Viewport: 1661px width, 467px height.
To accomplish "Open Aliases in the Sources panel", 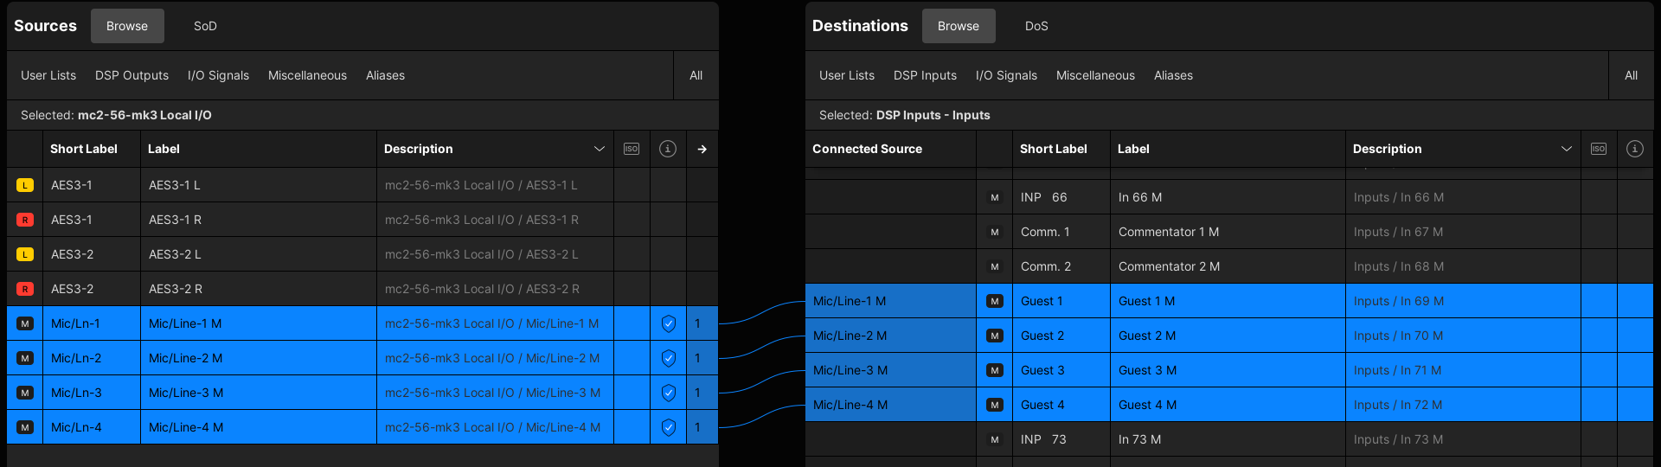I will 385,75.
